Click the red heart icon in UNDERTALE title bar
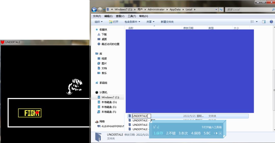 point(3,42)
